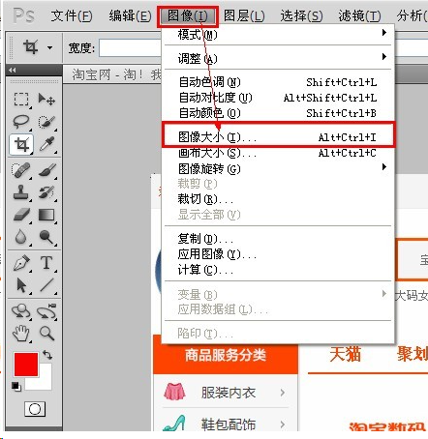Select the Zoom tool in toolbox
Image resolution: width=428 pixels, height=439 pixels.
(x=46, y=333)
